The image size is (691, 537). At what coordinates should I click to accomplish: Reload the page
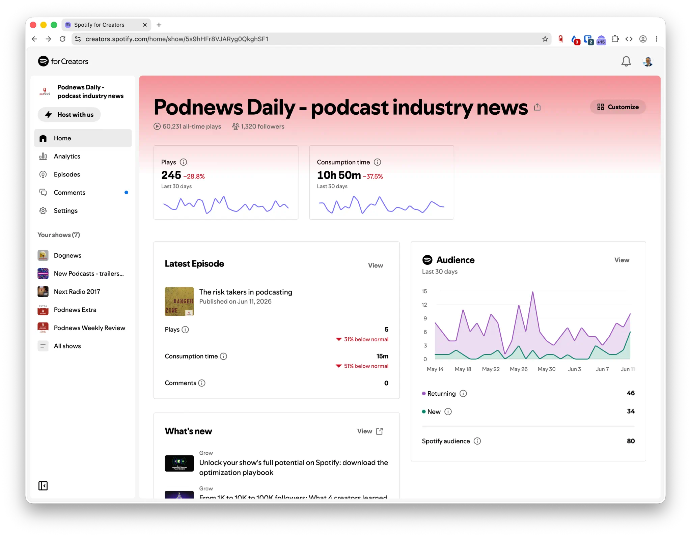click(x=62, y=39)
